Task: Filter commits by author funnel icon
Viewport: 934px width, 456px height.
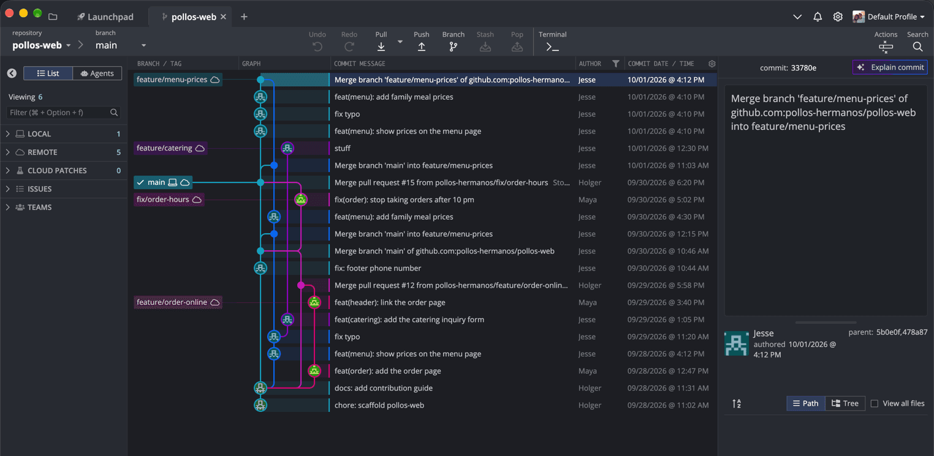Action: [x=616, y=64]
